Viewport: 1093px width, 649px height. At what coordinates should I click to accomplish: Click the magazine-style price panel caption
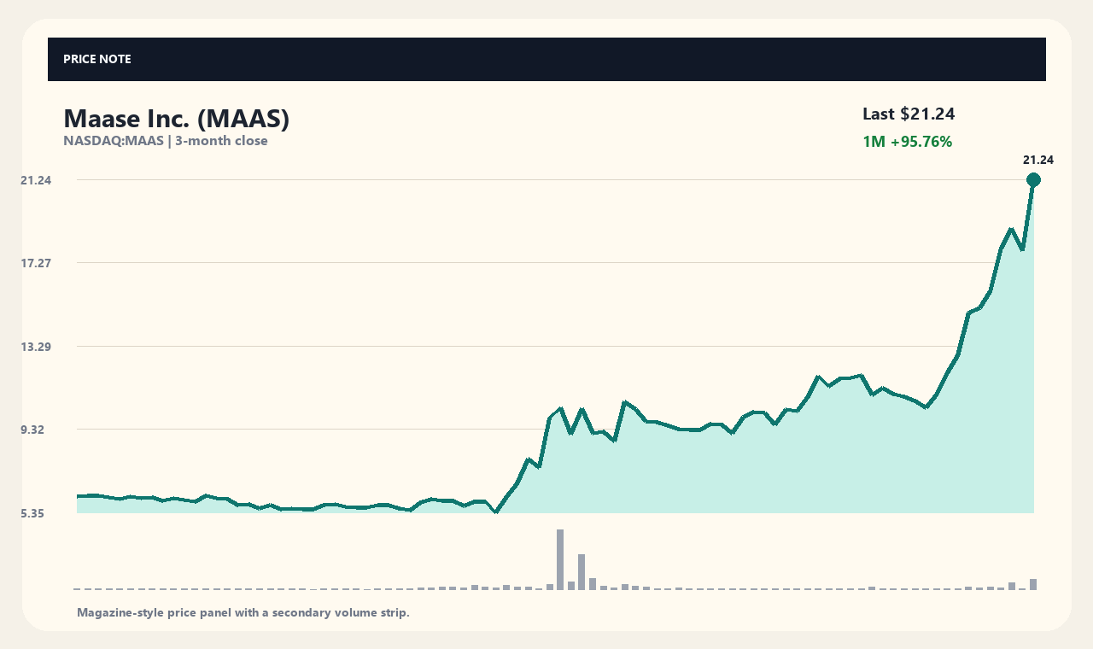point(243,612)
